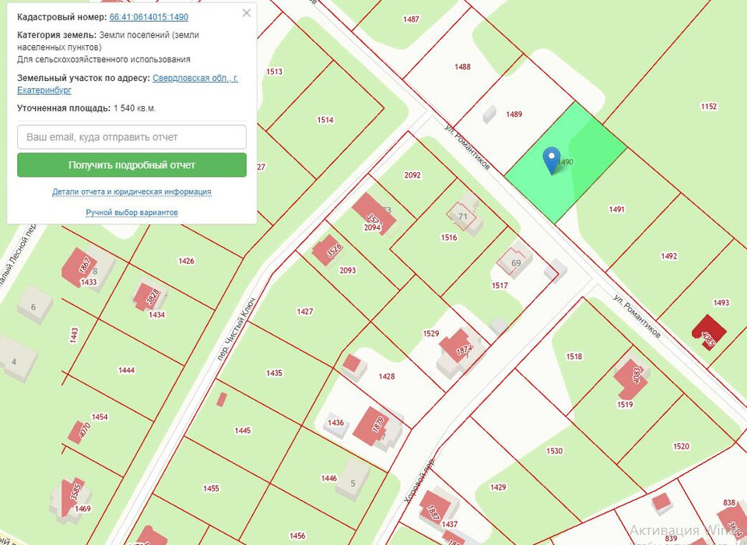Click the red building 1867 on parcel 1433

point(79,268)
